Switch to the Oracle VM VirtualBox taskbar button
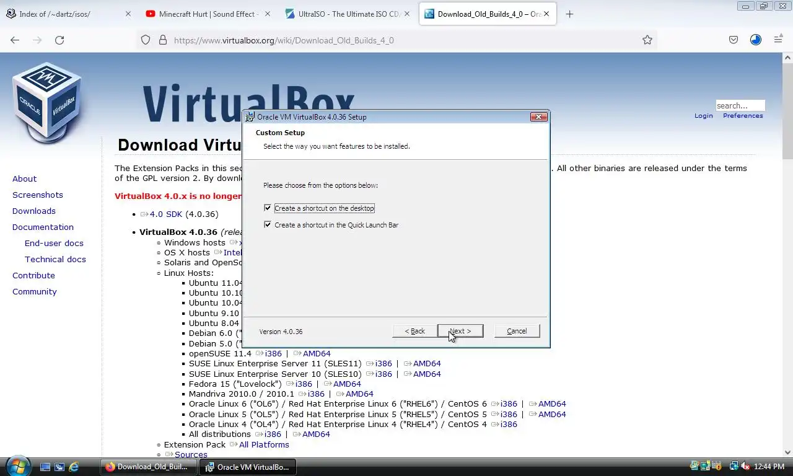 tap(248, 467)
